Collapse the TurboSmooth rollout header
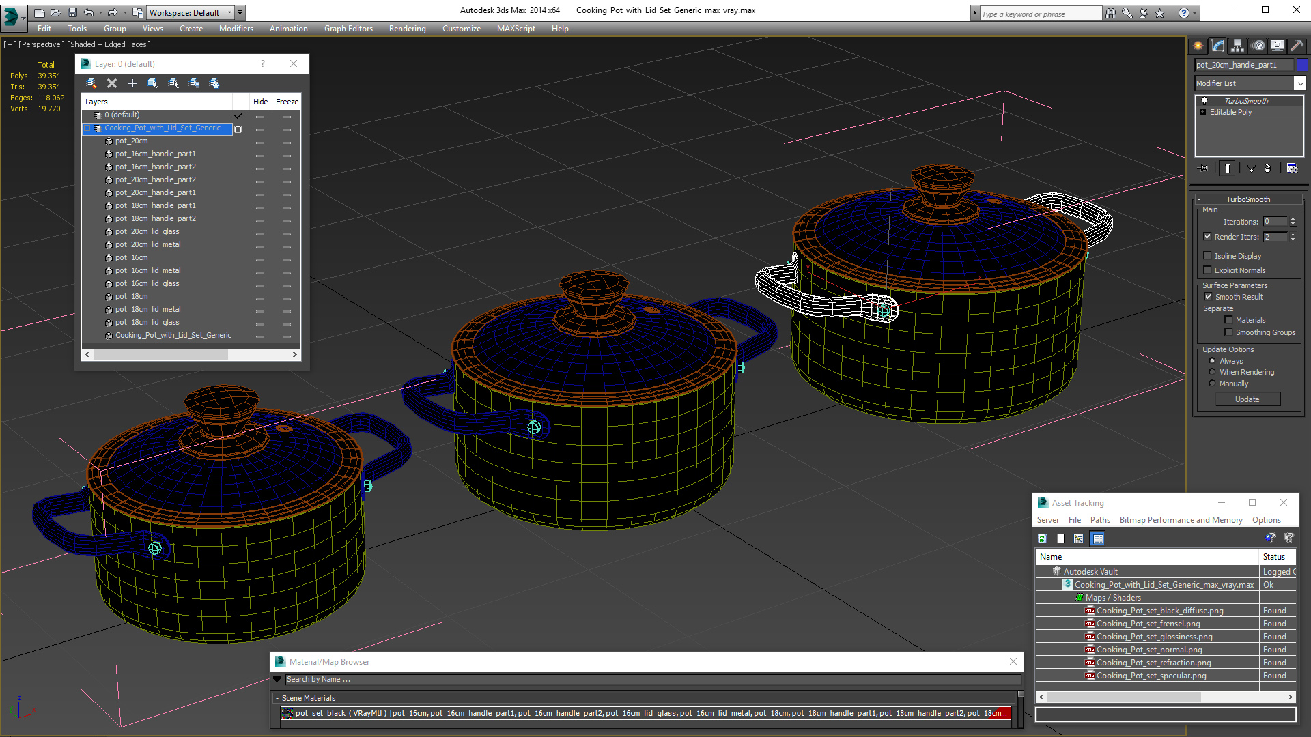Viewport: 1311px width, 737px height. point(1248,199)
